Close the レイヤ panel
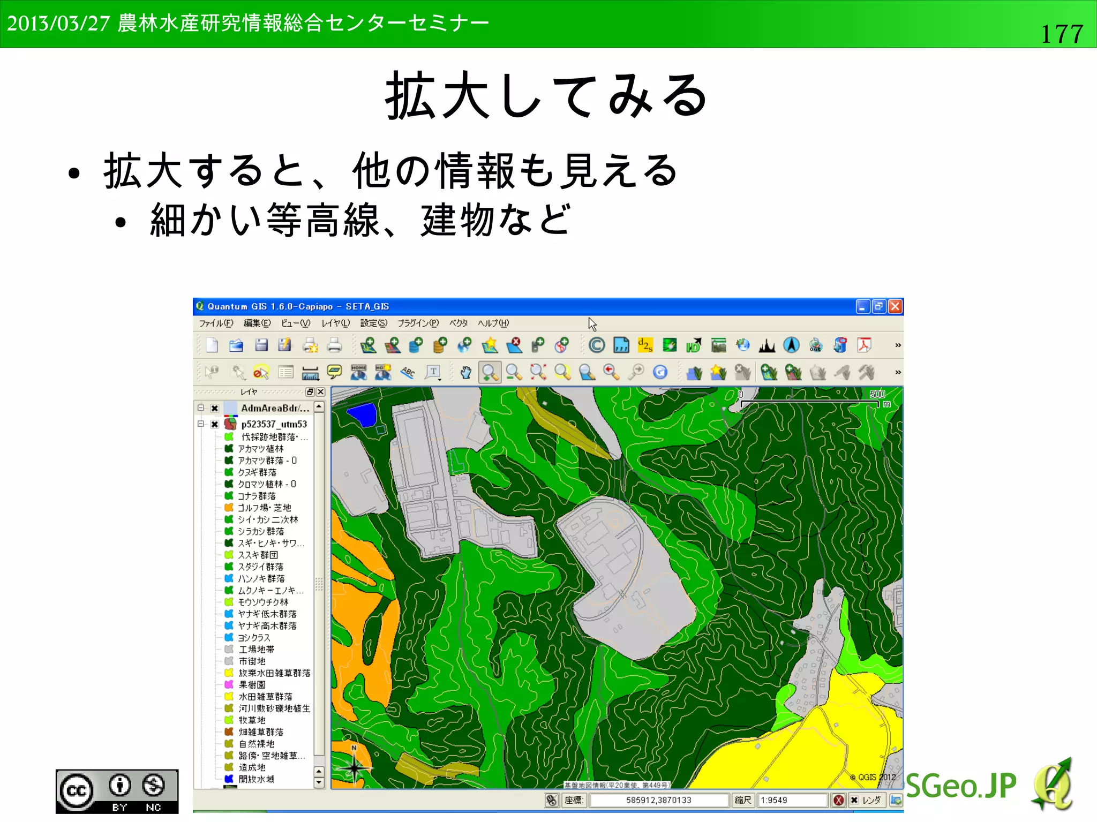The width and height of the screenshot is (1097, 822). pos(320,392)
